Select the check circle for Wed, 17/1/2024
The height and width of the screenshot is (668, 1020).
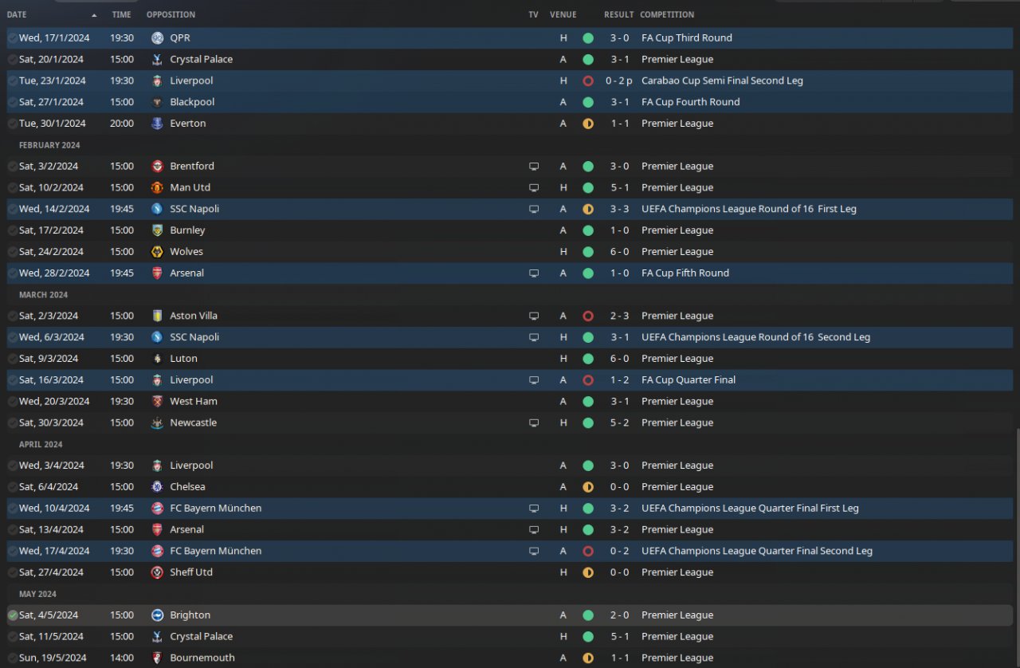pyautogui.click(x=12, y=37)
